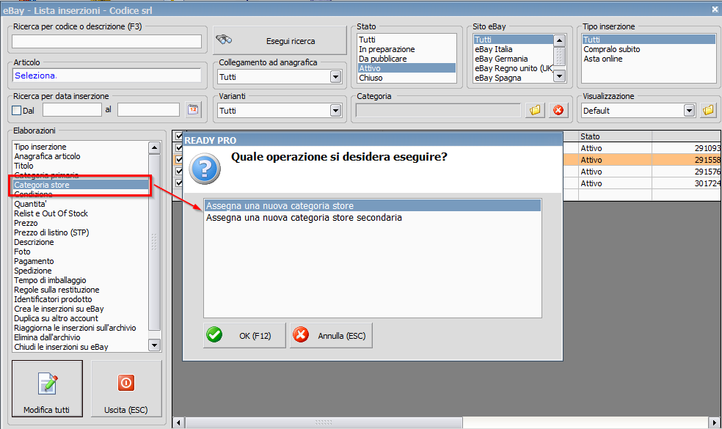Select Tipo inserzione in Elaborazioni
The image size is (722, 429).
40,147
